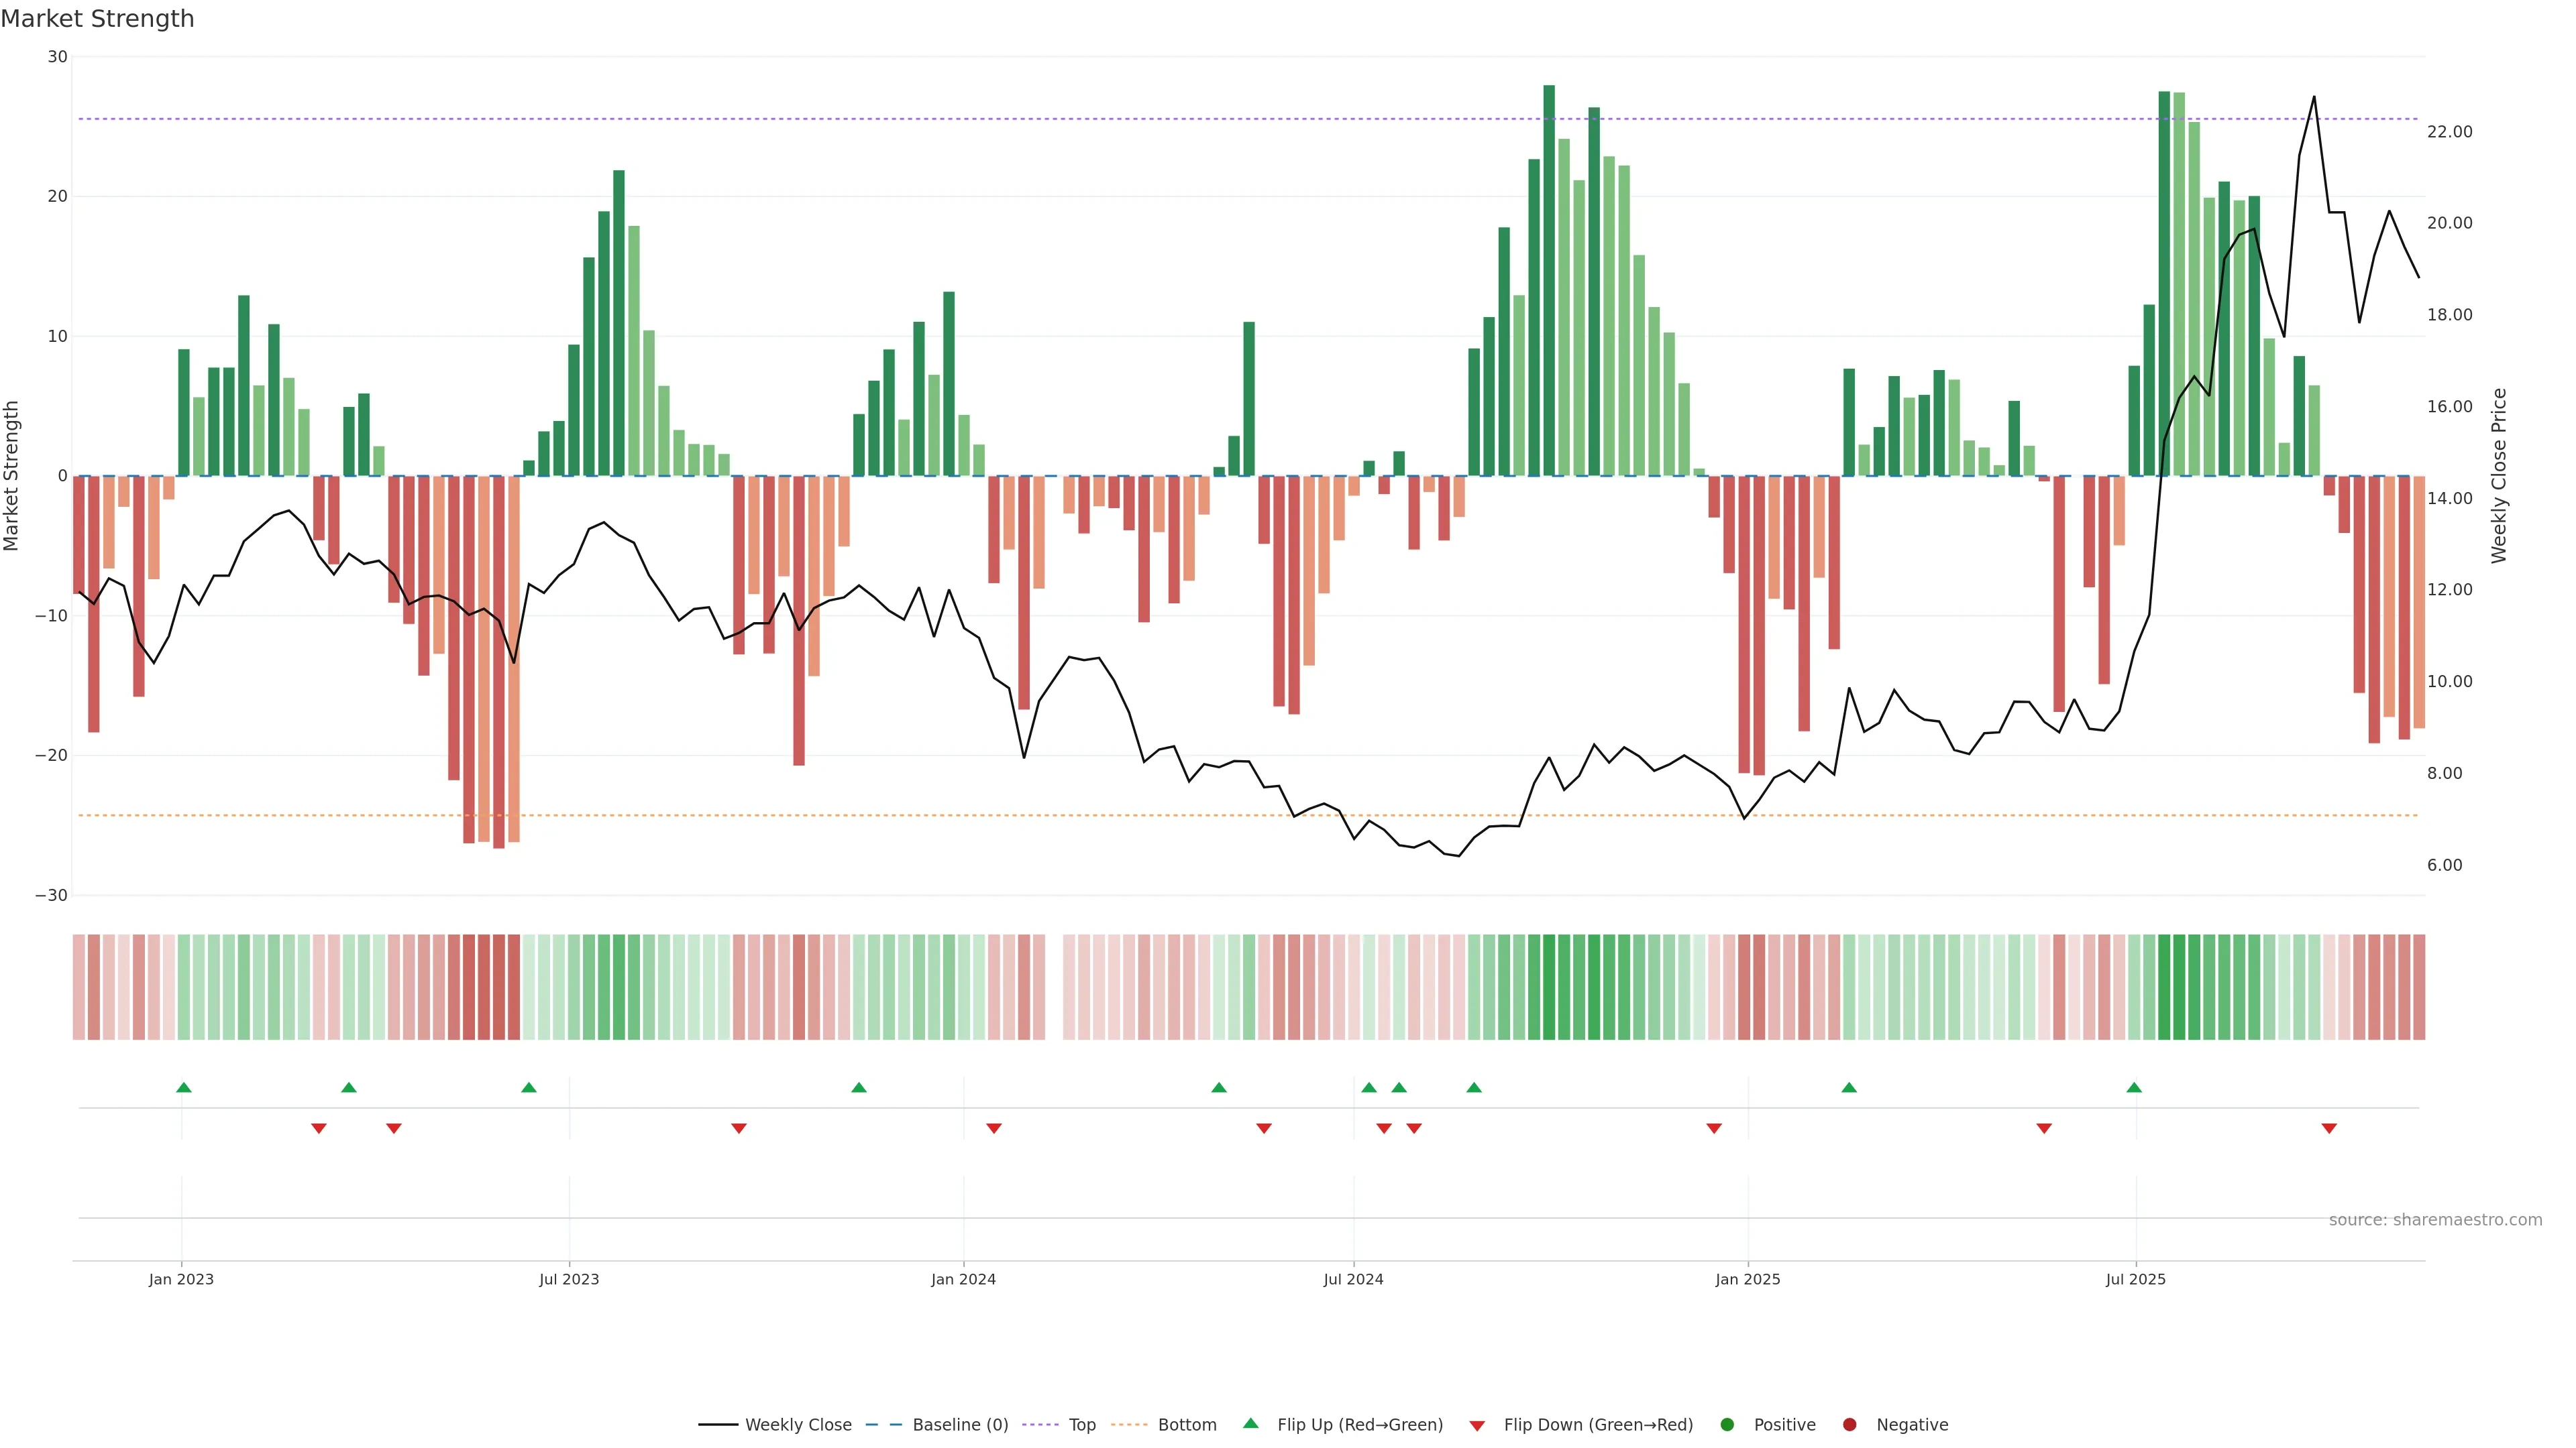
Task: Click the Jan 2025 x-axis label
Action: click(x=1747, y=1279)
